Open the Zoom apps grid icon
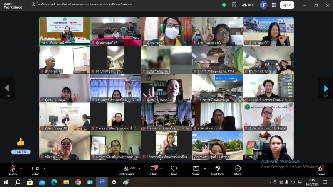 (273, 5)
